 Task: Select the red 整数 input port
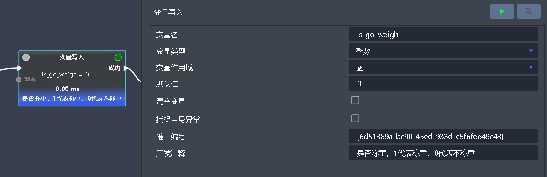pyautogui.click(x=19, y=80)
